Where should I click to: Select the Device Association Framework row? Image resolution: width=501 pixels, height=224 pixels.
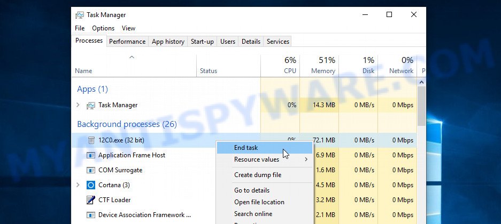[x=144, y=215]
